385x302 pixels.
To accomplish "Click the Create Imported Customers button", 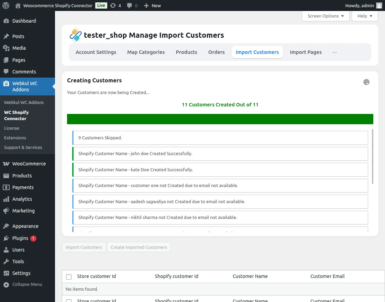I will click(139, 247).
